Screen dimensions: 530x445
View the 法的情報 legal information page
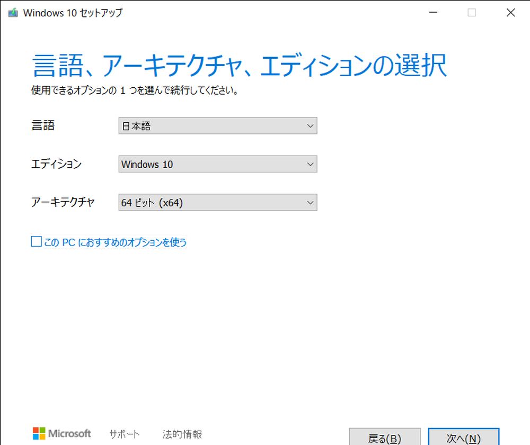(182, 434)
